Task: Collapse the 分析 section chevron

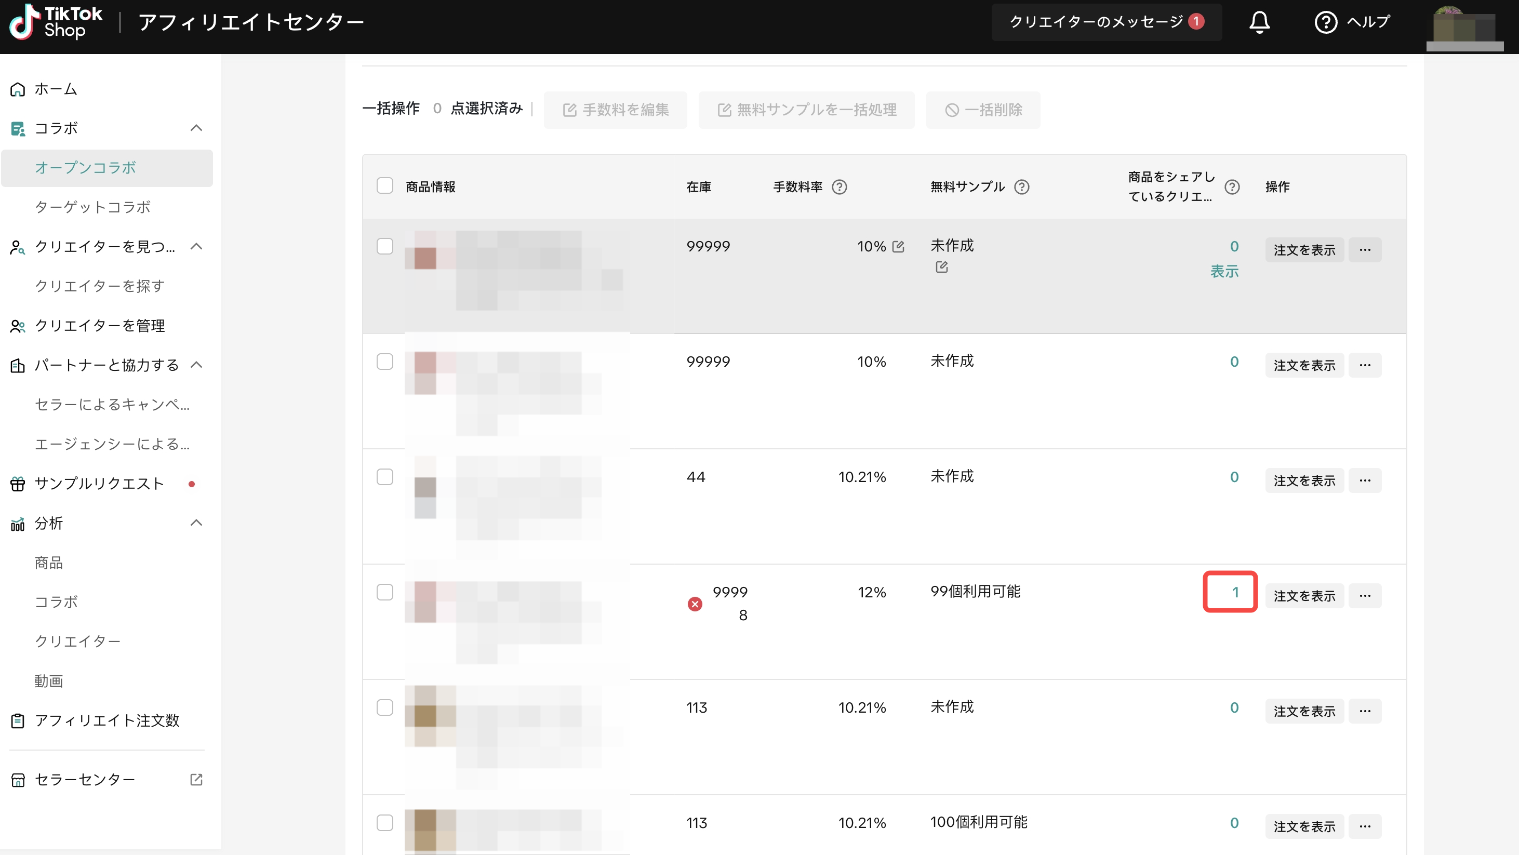Action: [196, 523]
